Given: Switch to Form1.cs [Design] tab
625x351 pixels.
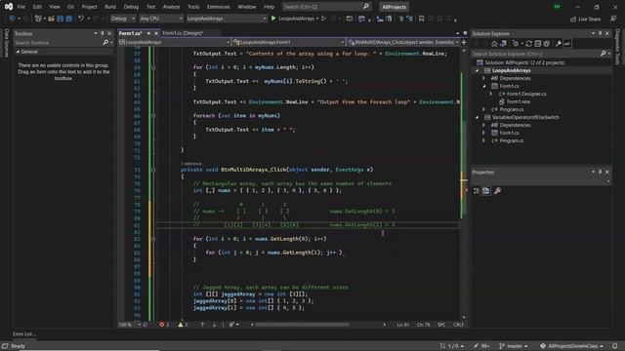Looking at the screenshot, I should click(183, 33).
